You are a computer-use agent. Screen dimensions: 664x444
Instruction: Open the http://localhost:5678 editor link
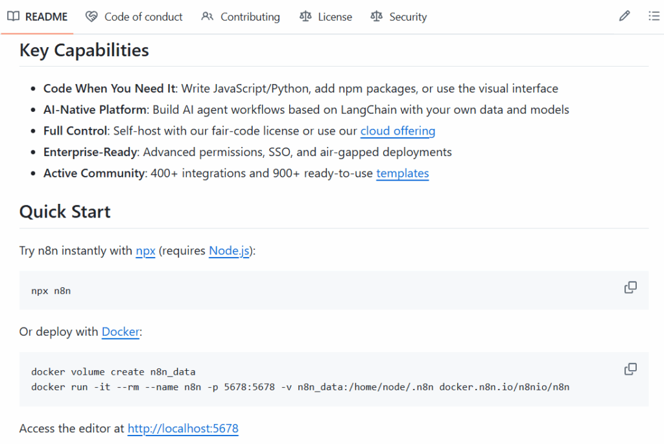[183, 428]
